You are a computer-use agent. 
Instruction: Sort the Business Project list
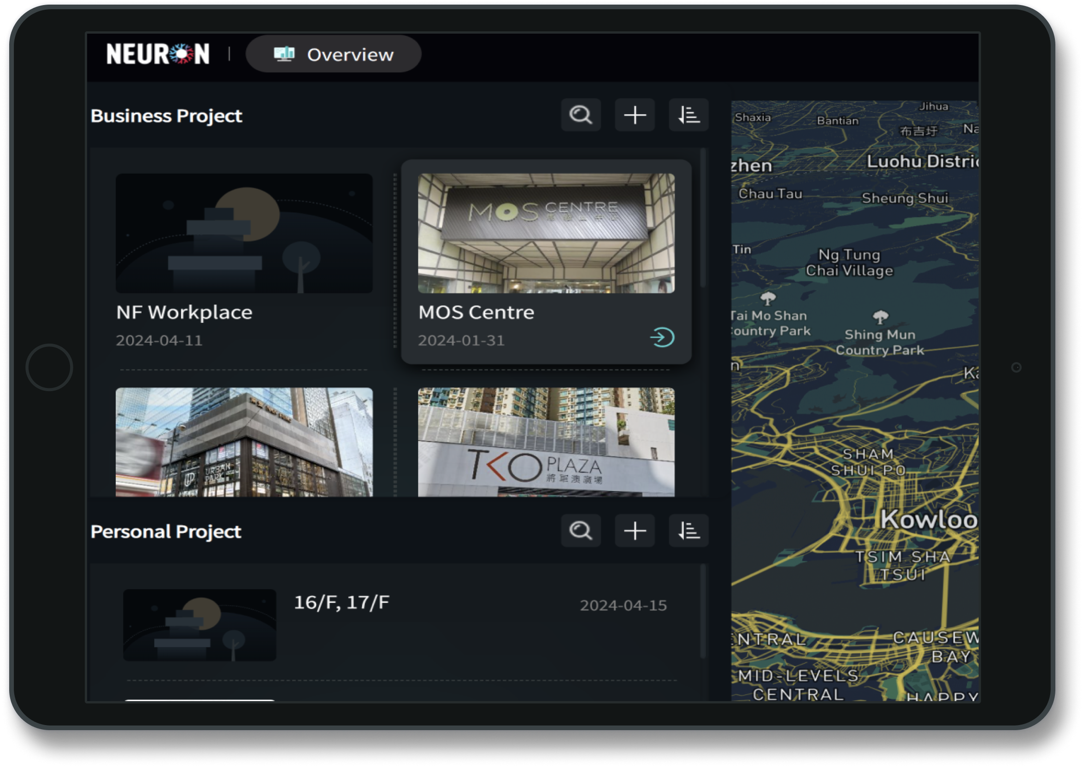689,115
